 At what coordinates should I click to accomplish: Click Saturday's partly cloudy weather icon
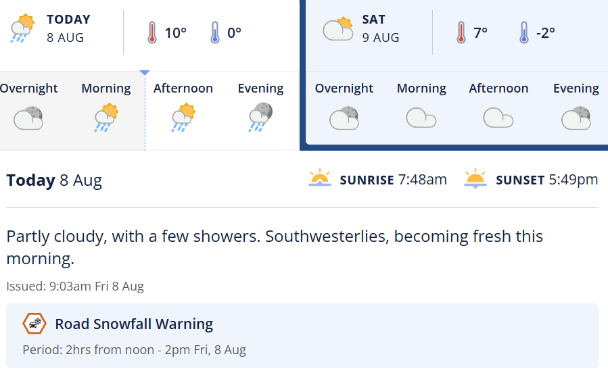(337, 29)
